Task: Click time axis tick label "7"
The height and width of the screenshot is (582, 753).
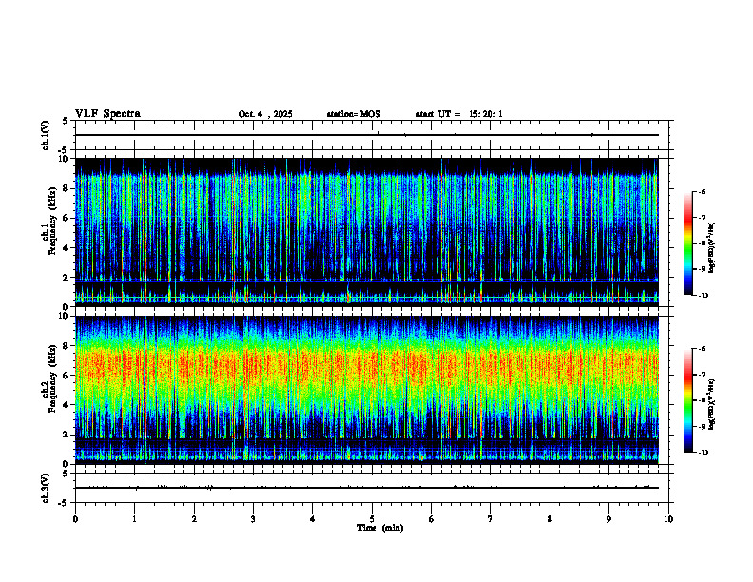Action: [x=491, y=519]
